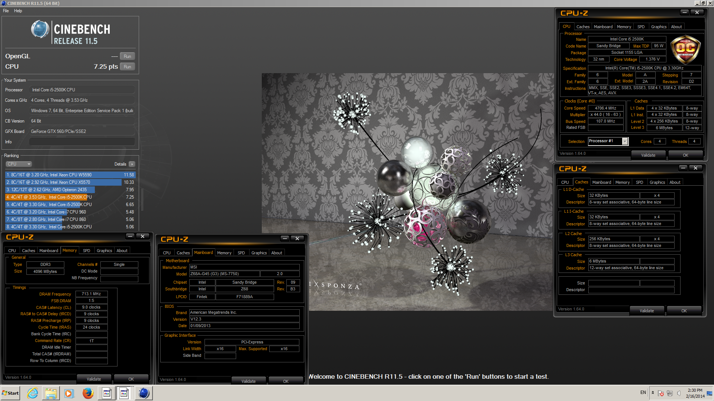Click the Show Desktop tray icon
The image size is (714, 401).
[710, 393]
